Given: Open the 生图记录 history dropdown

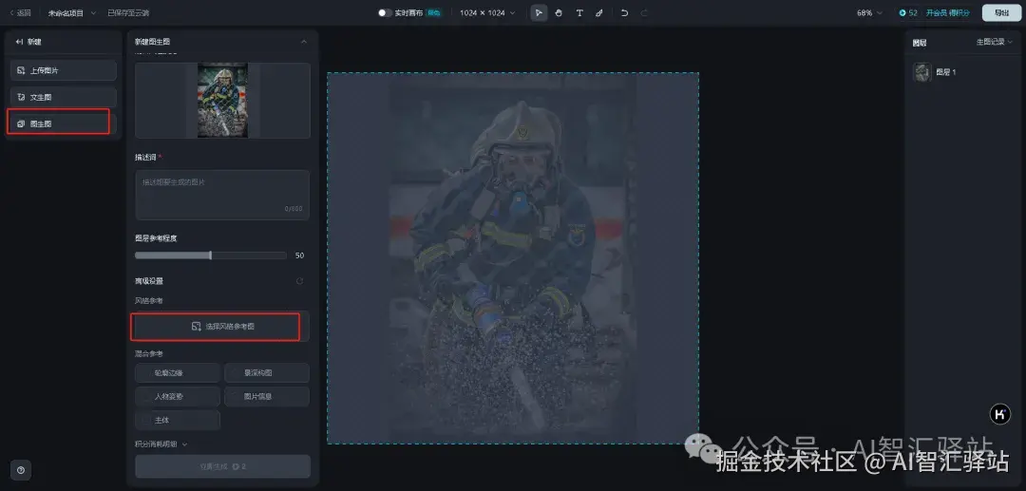Looking at the screenshot, I should point(994,42).
